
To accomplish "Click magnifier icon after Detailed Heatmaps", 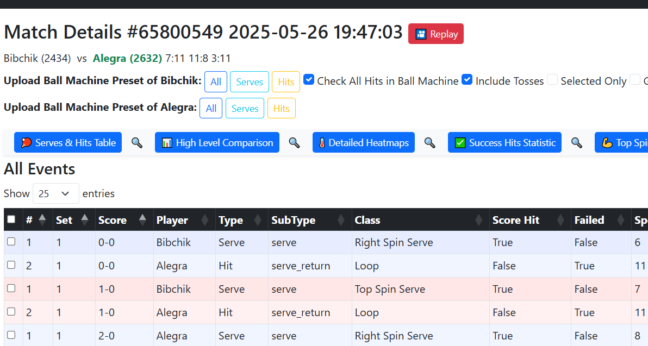I will (430, 143).
